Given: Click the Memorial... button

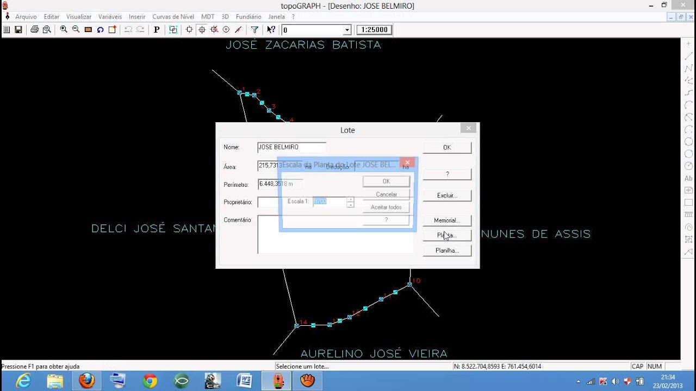Looking at the screenshot, I should 447,220.
